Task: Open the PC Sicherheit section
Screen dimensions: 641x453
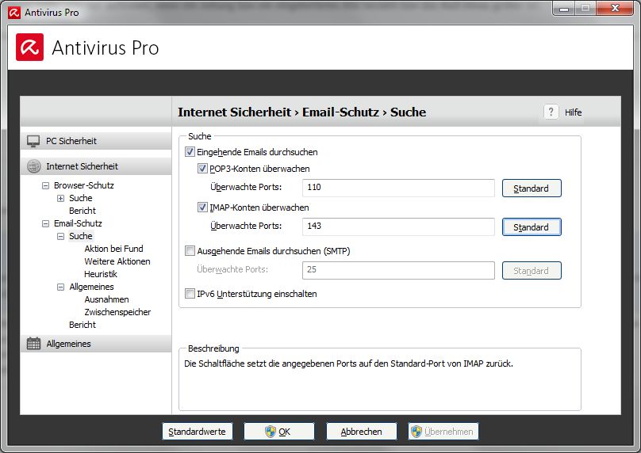Action: [x=96, y=141]
